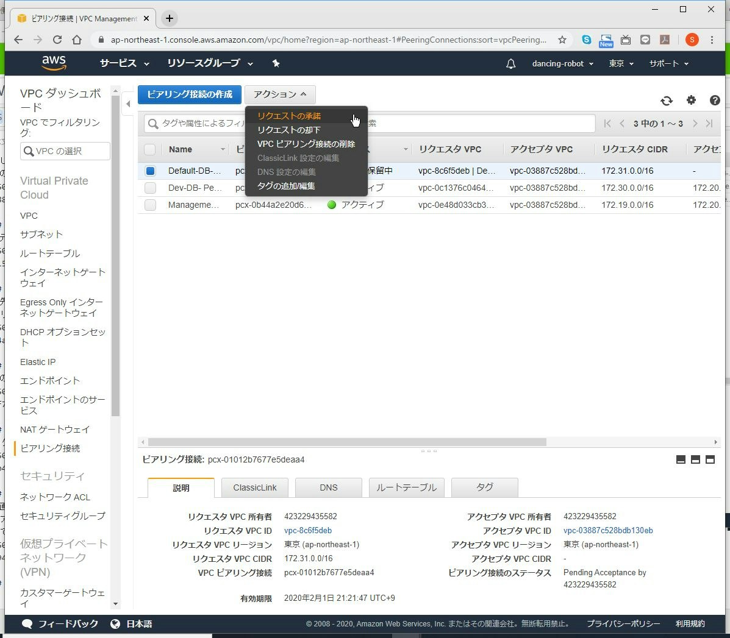
Task: Open プライバシーポリシー footer link
Action: pos(623,624)
